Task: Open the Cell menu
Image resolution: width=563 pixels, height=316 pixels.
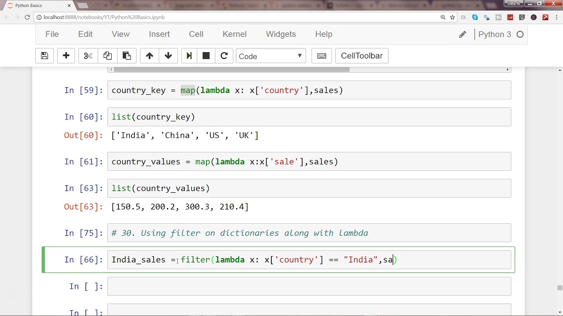Action: tap(196, 34)
